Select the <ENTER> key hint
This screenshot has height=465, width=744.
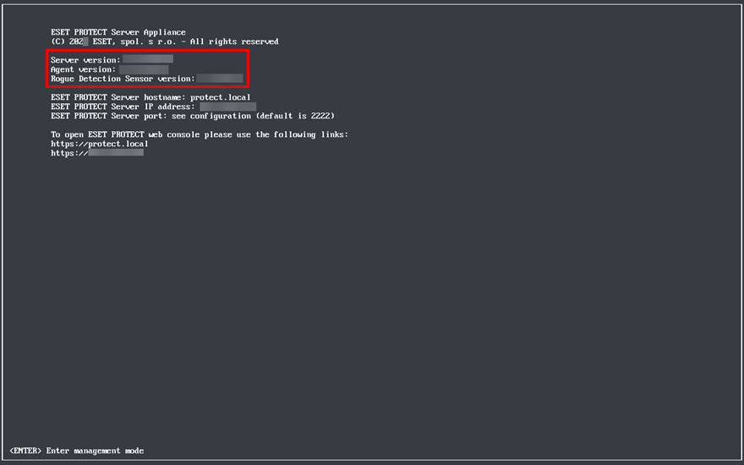click(x=25, y=451)
